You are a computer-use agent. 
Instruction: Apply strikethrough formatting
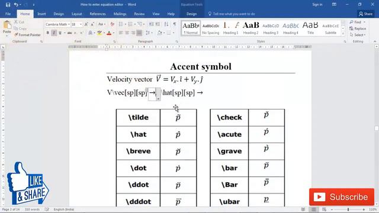click(x=70, y=33)
